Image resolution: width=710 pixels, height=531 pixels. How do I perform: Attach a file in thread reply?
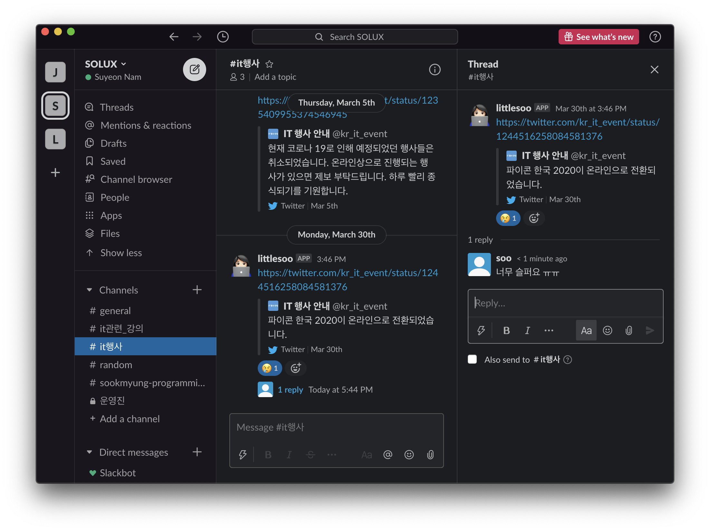pos(628,331)
